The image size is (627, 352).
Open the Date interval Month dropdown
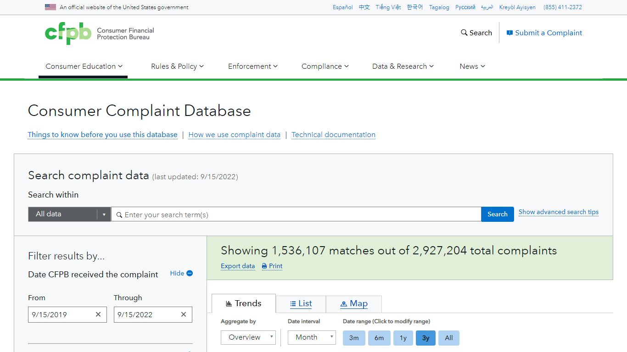click(312, 337)
